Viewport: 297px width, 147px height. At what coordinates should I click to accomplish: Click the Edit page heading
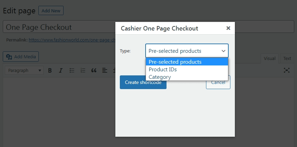[x=19, y=11]
